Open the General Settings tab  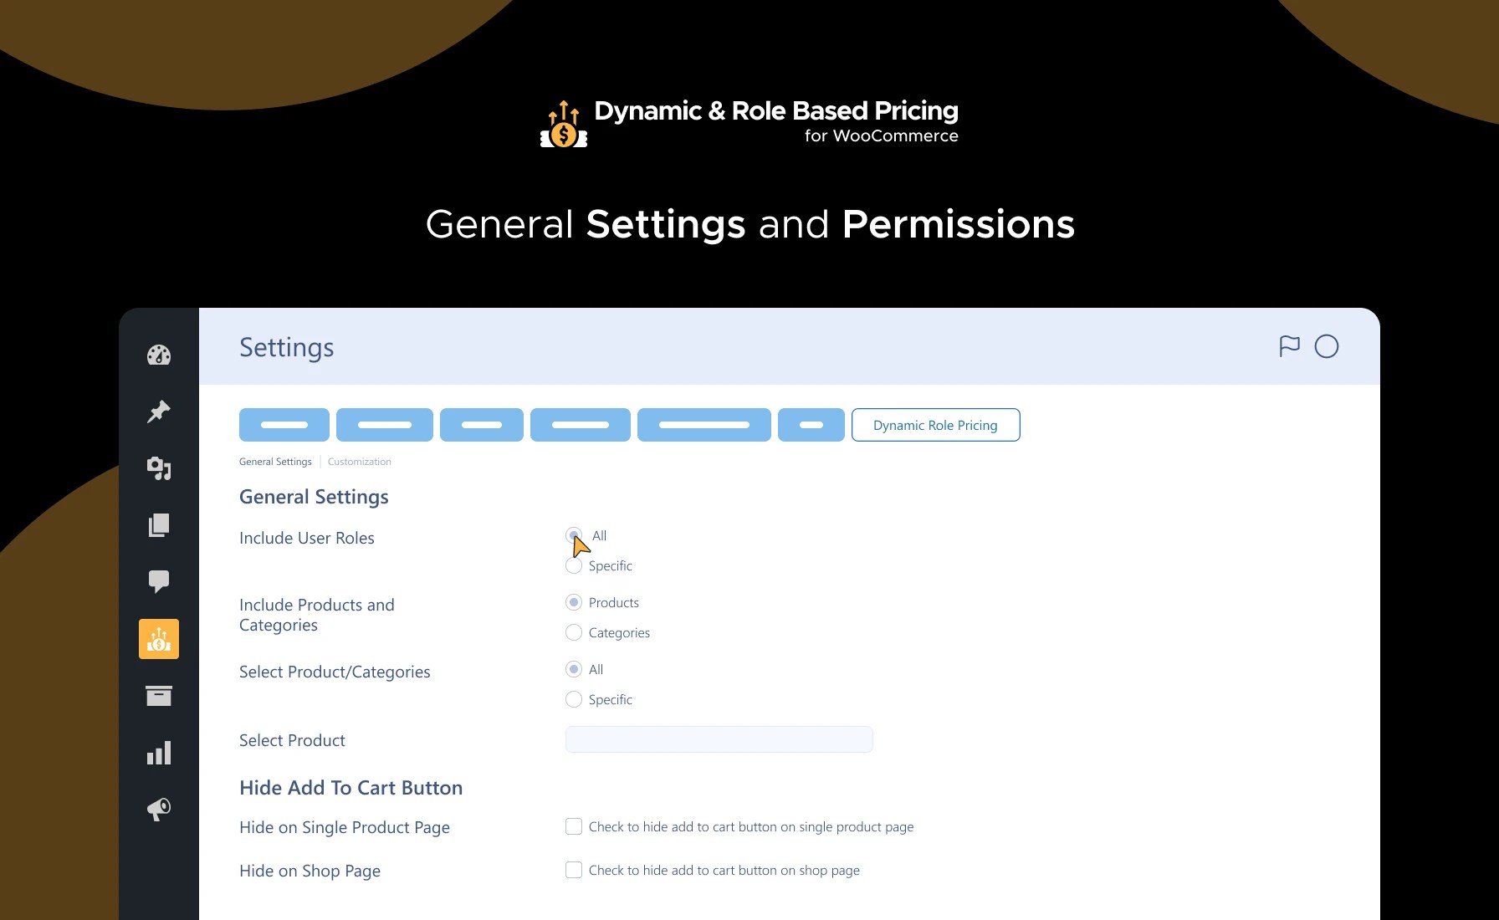(274, 461)
